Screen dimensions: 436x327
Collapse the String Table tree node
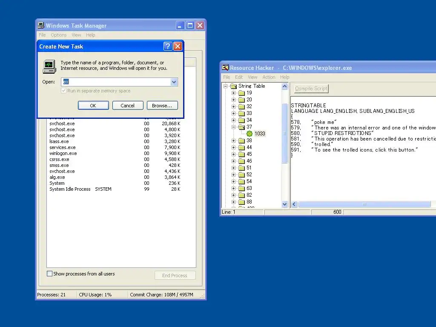pos(226,86)
